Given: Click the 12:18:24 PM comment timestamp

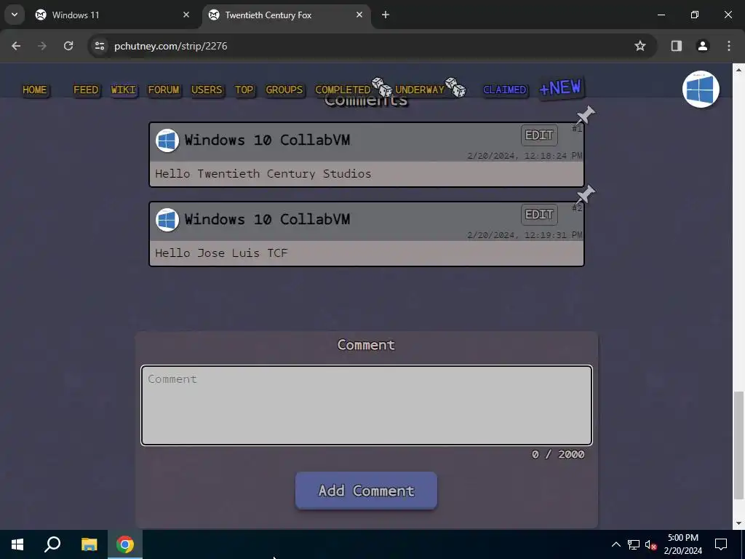Looking at the screenshot, I should [x=525, y=156].
